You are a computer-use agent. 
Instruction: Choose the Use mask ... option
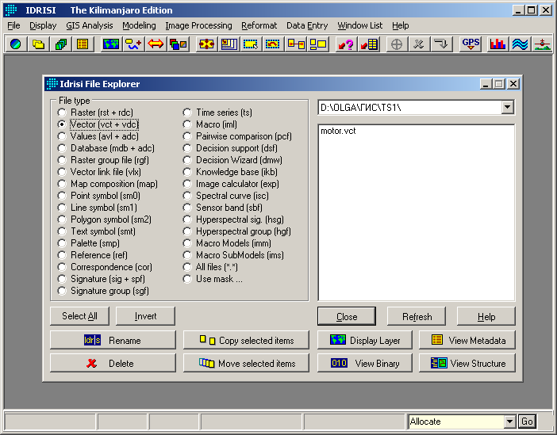coord(213,279)
